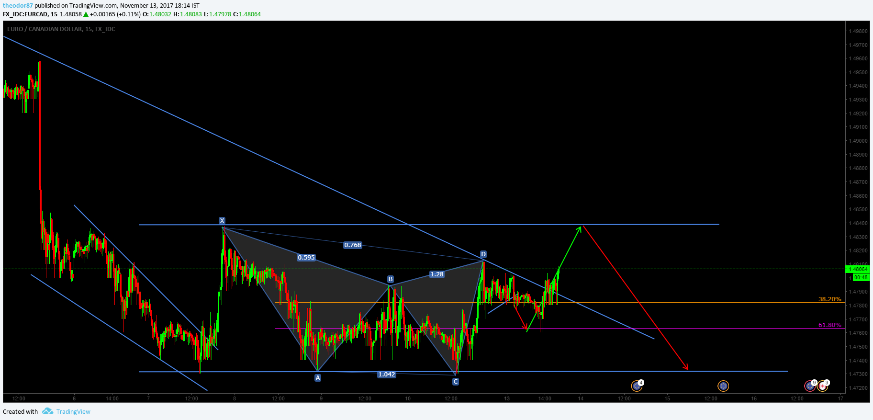Select the B point label of the pattern
Image resolution: width=873 pixels, height=420 pixels.
click(x=391, y=279)
